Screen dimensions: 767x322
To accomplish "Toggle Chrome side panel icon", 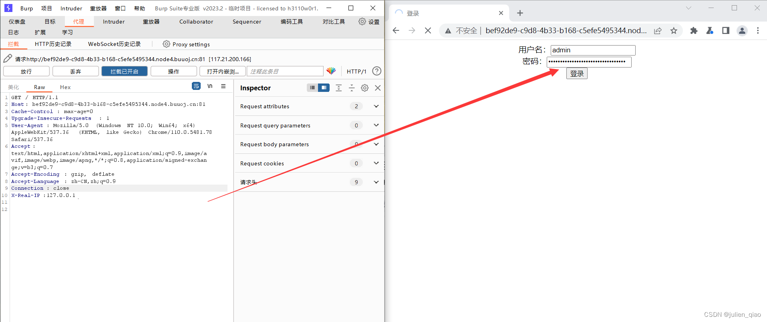I will (725, 31).
